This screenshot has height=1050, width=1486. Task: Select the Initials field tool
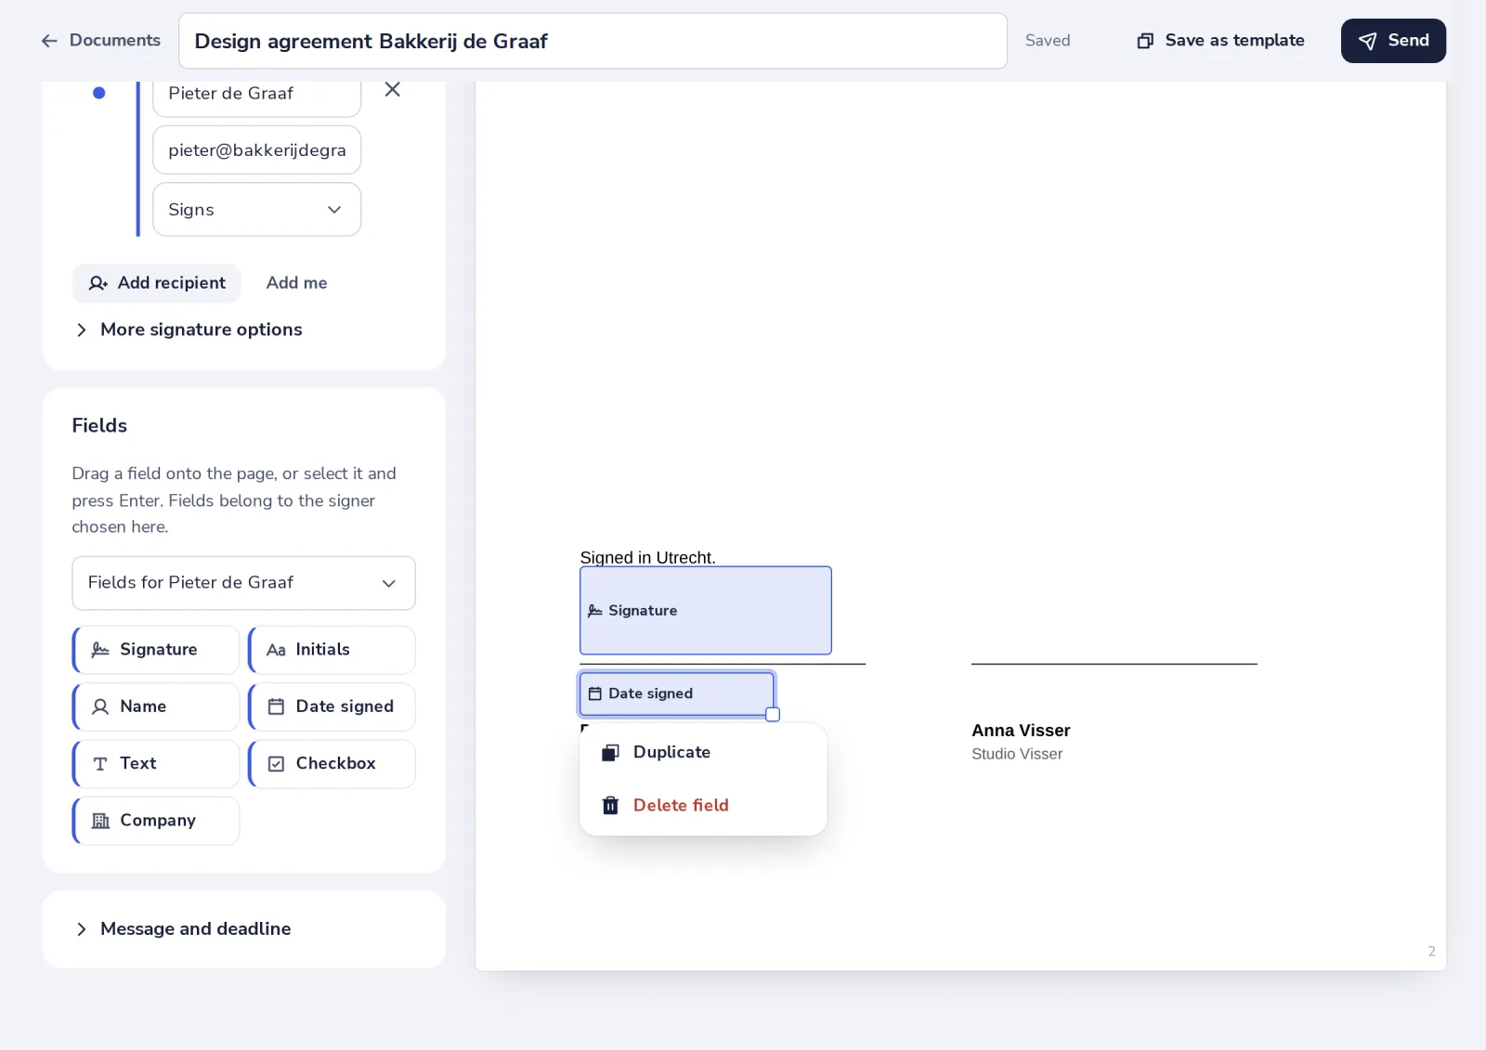(x=332, y=650)
